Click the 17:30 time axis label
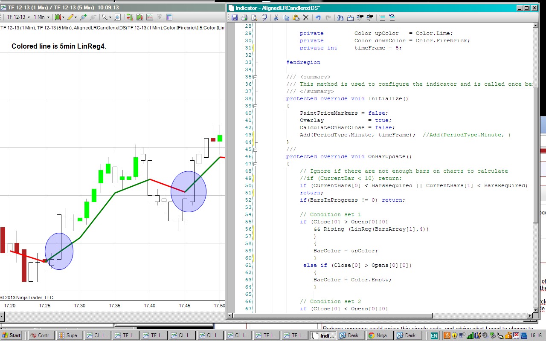 (80, 306)
